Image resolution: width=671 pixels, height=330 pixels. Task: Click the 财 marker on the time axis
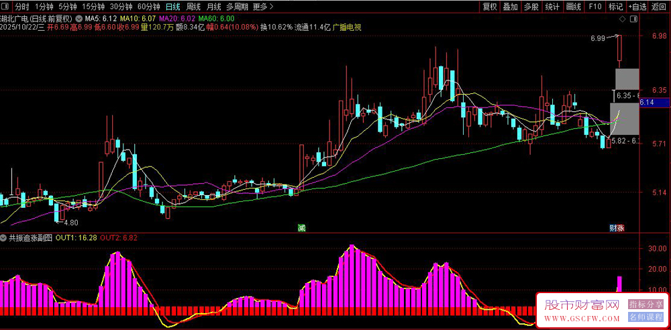coord(613,228)
